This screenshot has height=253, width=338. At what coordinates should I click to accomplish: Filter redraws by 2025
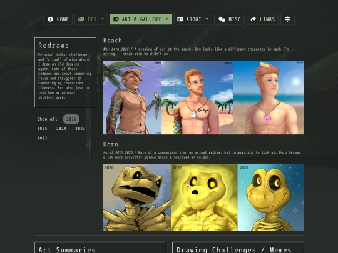[43, 129]
